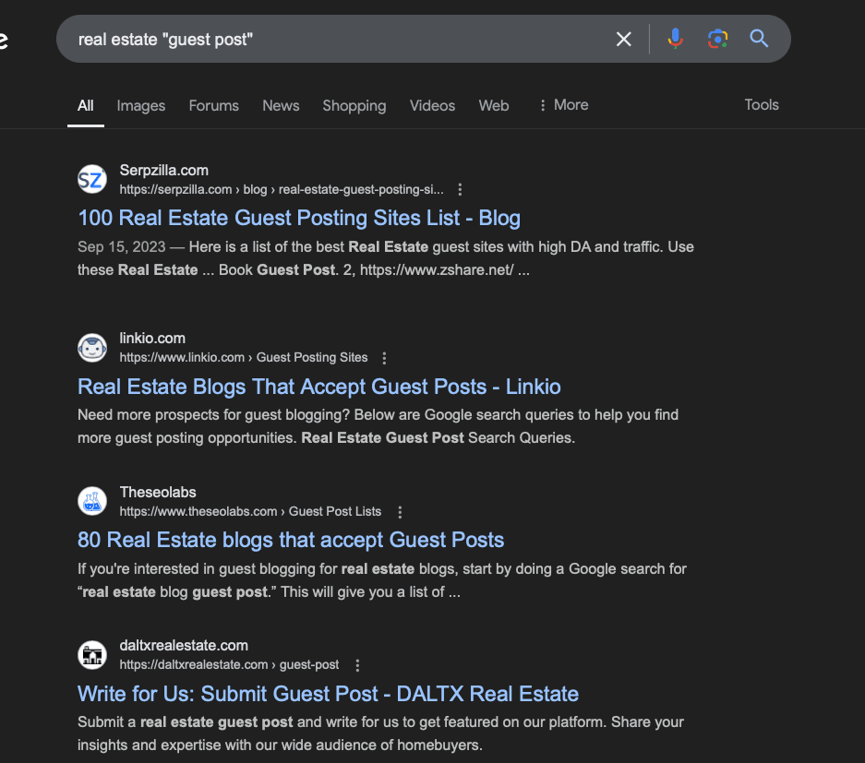Switch to the News tab
Screen dimensions: 865x763
pos(281,106)
